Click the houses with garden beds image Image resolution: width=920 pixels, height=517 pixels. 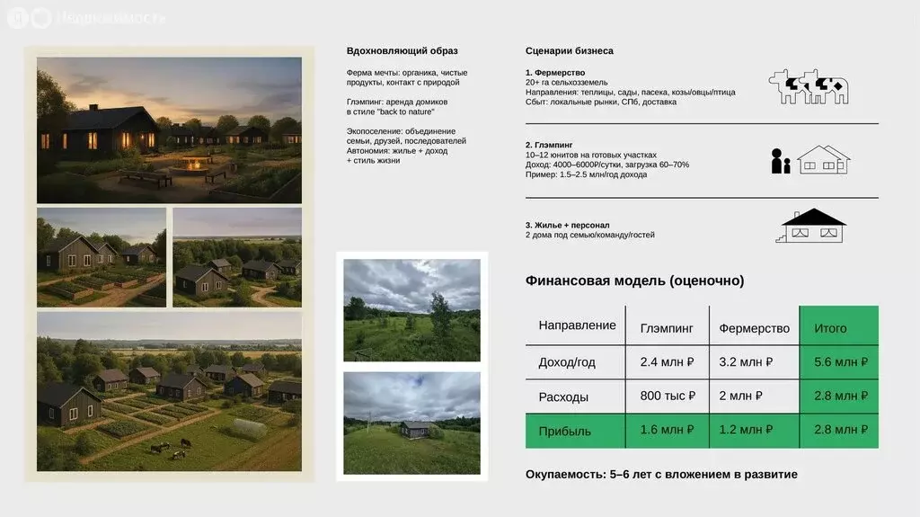pos(102,257)
